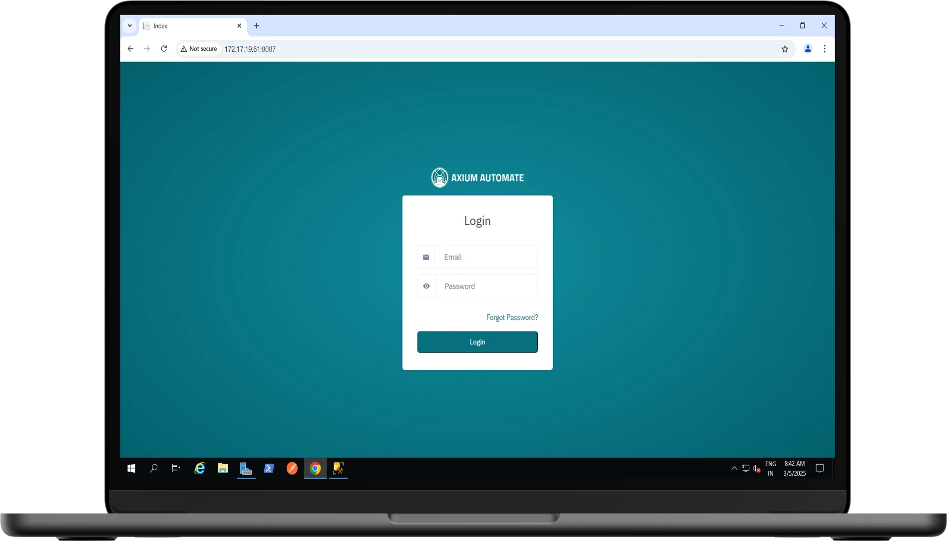Show hidden system tray icons
The height and width of the screenshot is (541, 947).
[734, 469]
